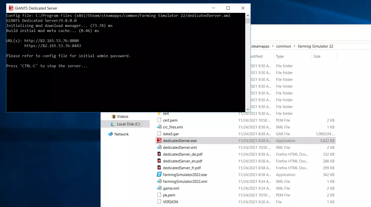Click the game.xml file icon

pos(159,188)
